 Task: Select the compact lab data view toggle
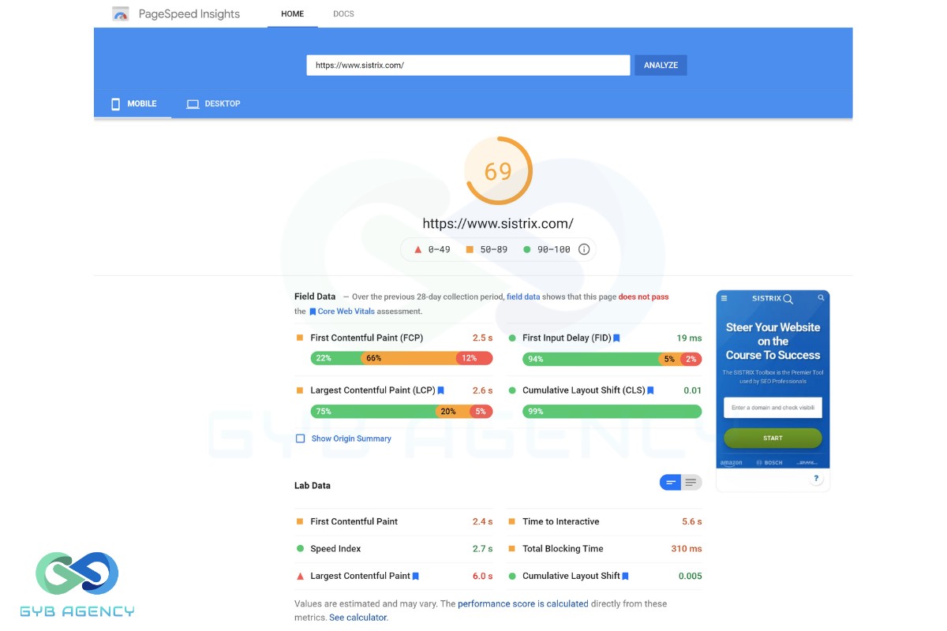671,482
